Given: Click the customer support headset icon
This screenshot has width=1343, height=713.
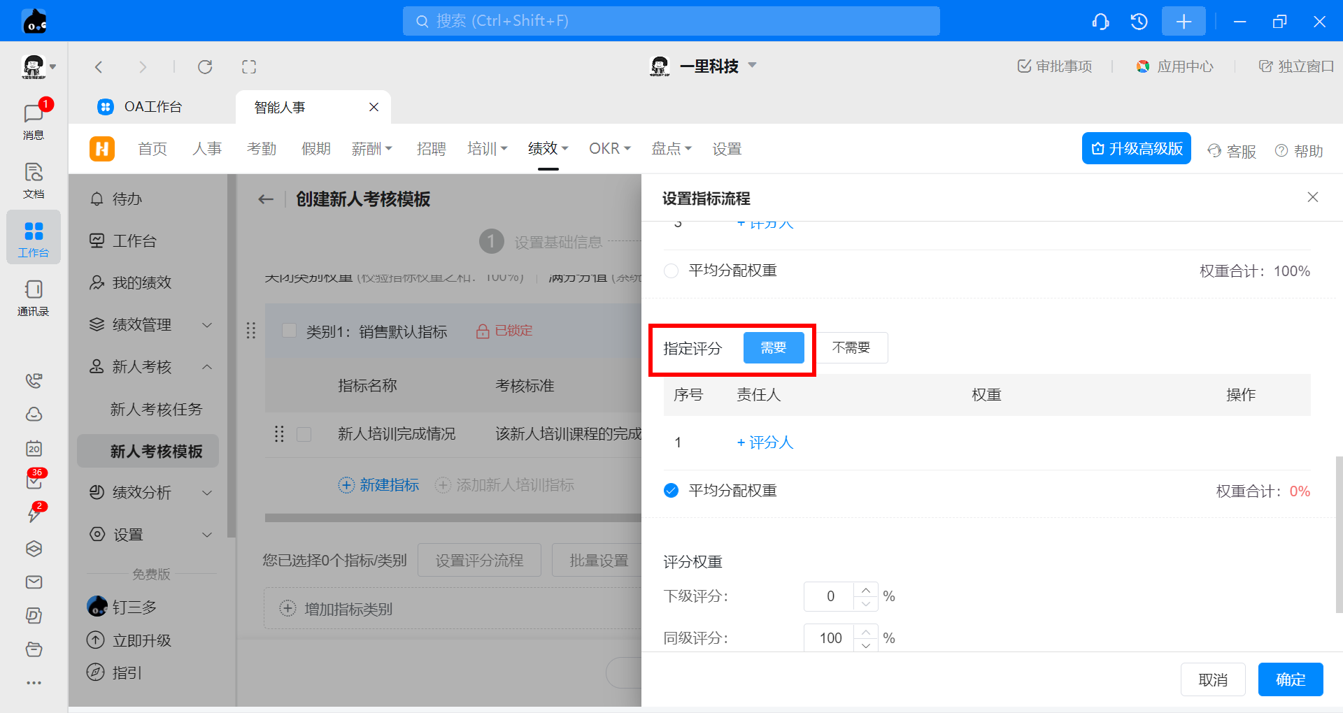Looking at the screenshot, I should (x=1100, y=22).
